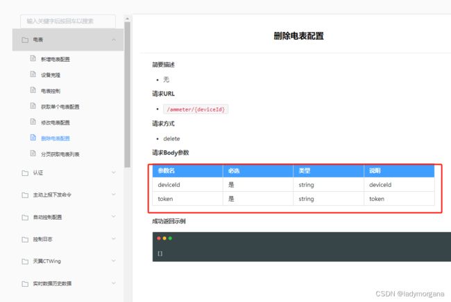Open the 分页获取电表列表 page label
Viewport: 451px width, 302px height.
click(x=60, y=154)
